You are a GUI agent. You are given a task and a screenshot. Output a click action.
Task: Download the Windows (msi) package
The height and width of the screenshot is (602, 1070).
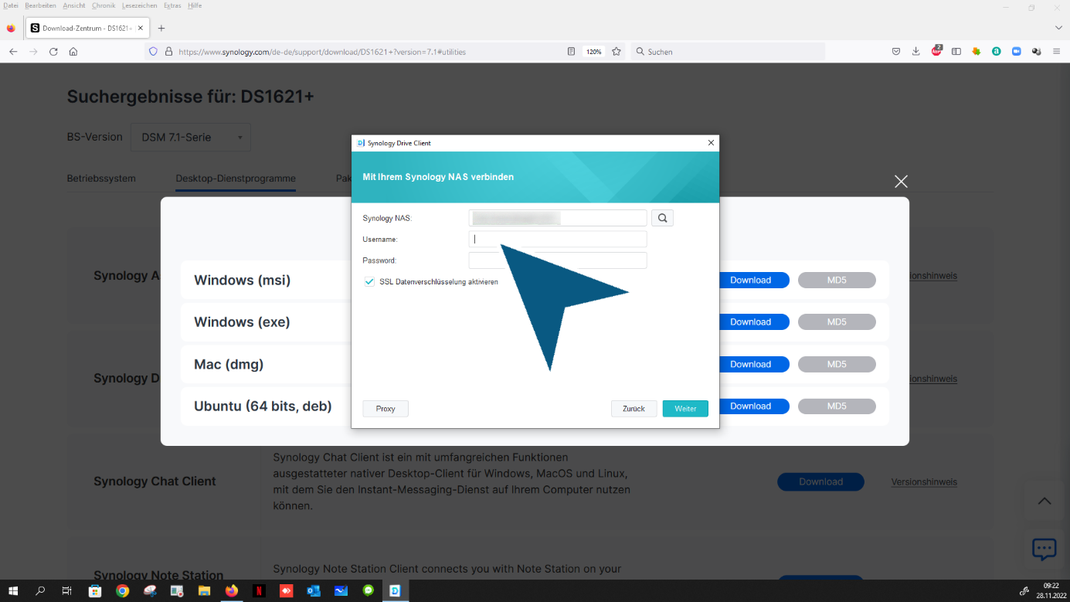[750, 281]
